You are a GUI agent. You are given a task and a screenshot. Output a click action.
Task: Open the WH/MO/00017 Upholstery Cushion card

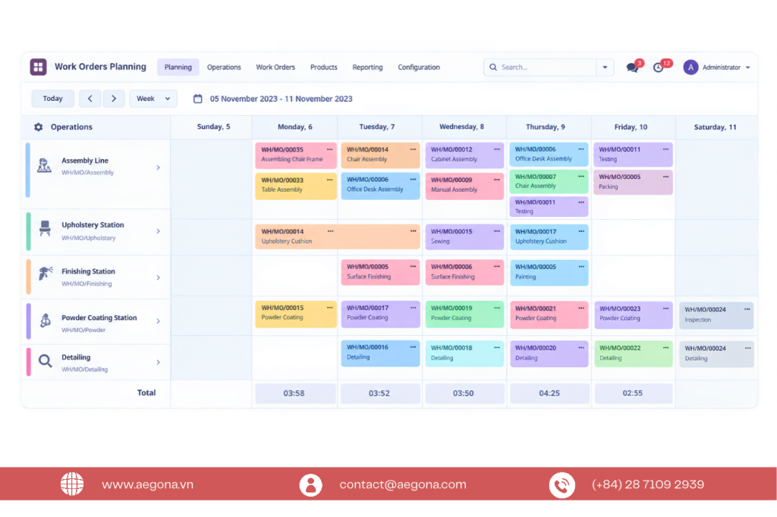[549, 237]
